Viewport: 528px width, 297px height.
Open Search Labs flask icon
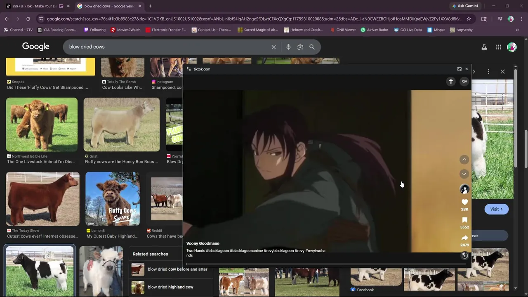tap(484, 47)
